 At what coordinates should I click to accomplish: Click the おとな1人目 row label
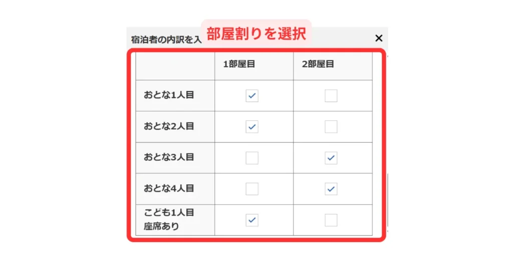[169, 95]
